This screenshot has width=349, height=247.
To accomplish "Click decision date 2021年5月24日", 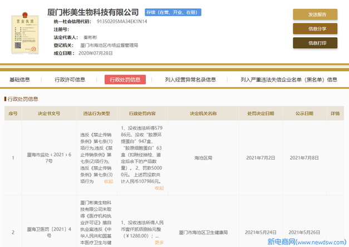I will pyautogui.click(x=260, y=233).
